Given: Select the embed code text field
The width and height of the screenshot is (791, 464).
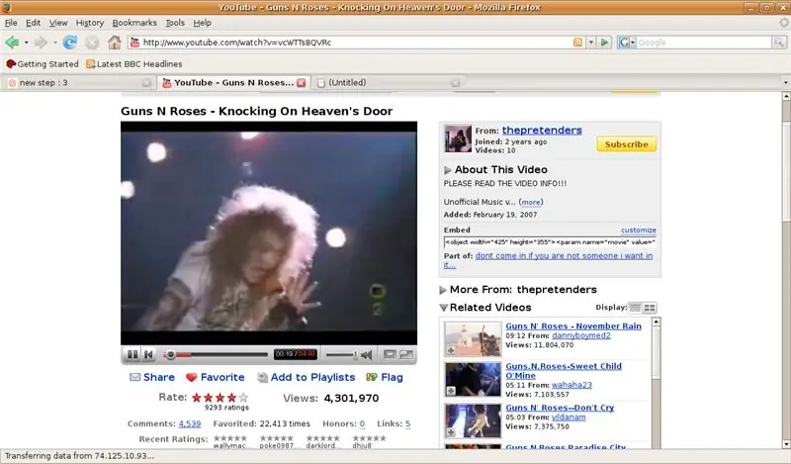Looking at the screenshot, I should tap(550, 242).
